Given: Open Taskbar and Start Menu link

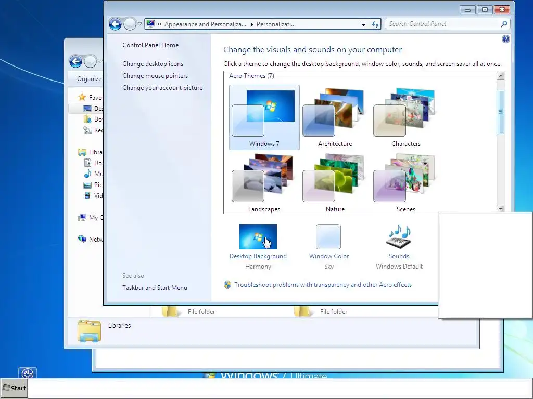Looking at the screenshot, I should 155,288.
